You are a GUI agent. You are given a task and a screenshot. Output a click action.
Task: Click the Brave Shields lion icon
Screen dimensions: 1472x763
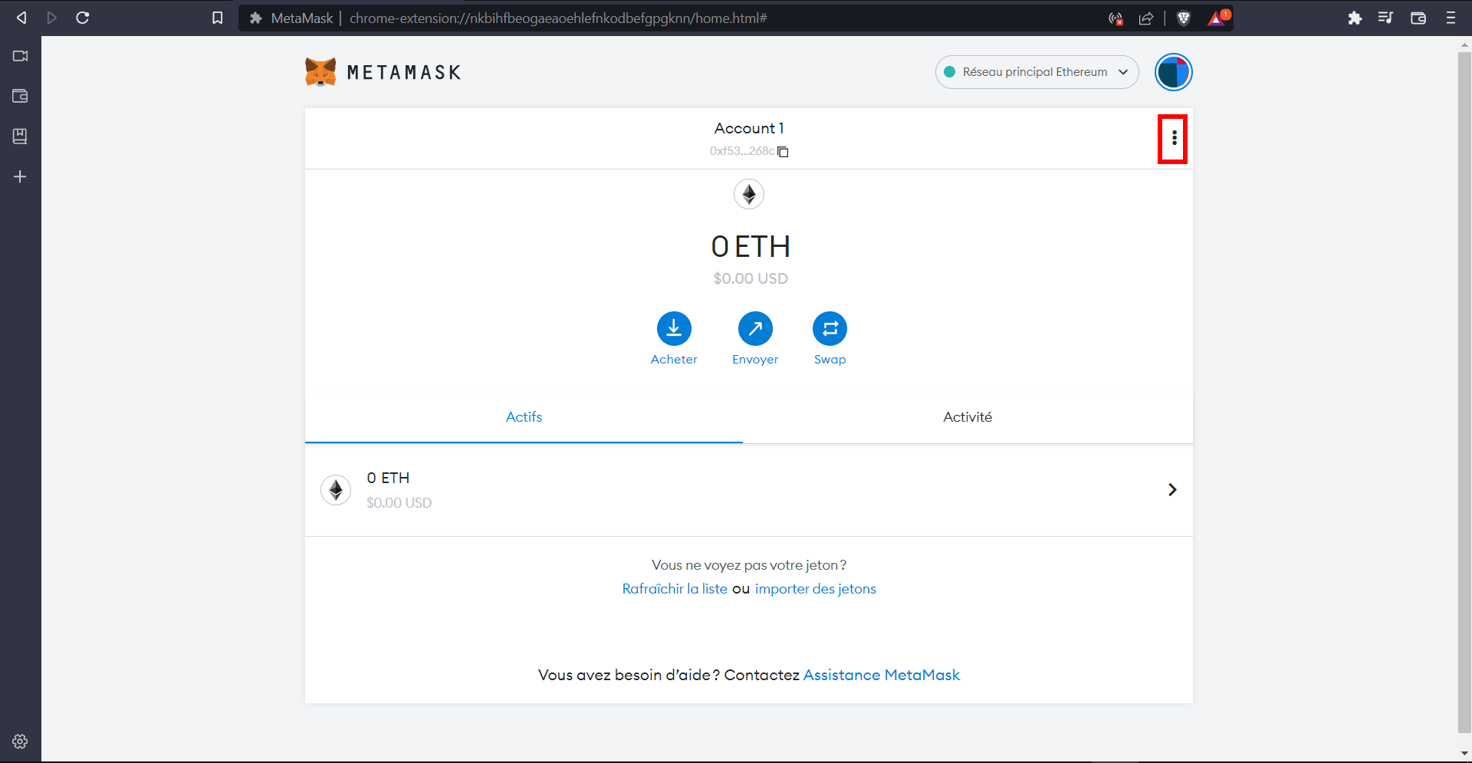1184,18
